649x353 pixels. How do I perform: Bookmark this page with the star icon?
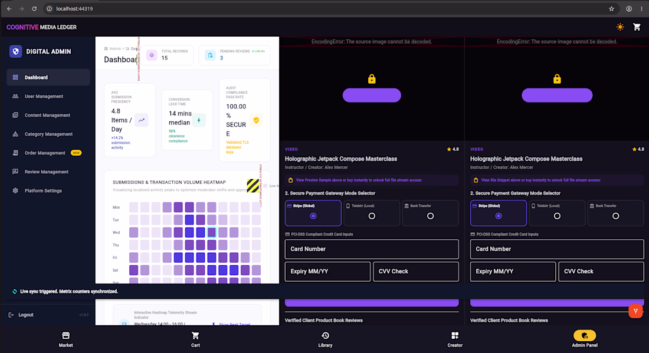611,9
